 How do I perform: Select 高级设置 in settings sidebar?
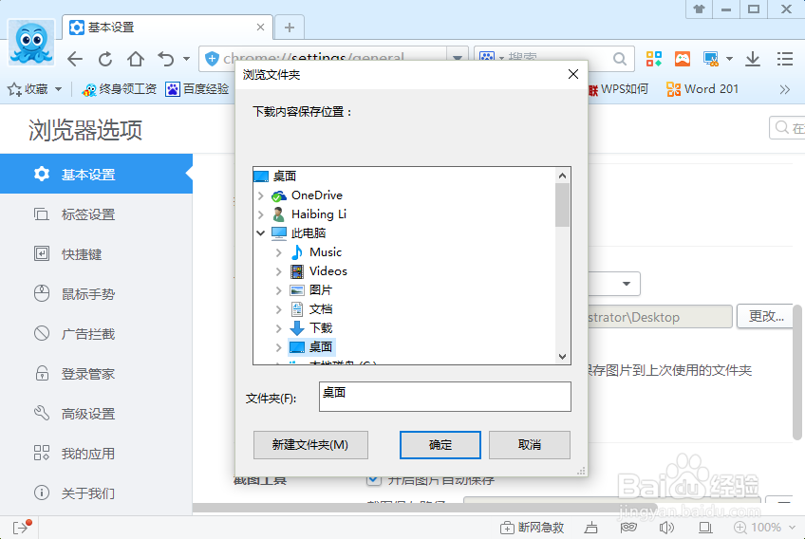[96, 413]
